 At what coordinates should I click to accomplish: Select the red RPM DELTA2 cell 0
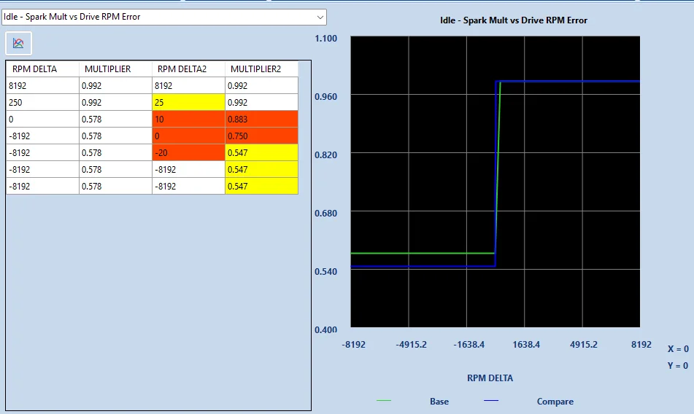(x=188, y=136)
